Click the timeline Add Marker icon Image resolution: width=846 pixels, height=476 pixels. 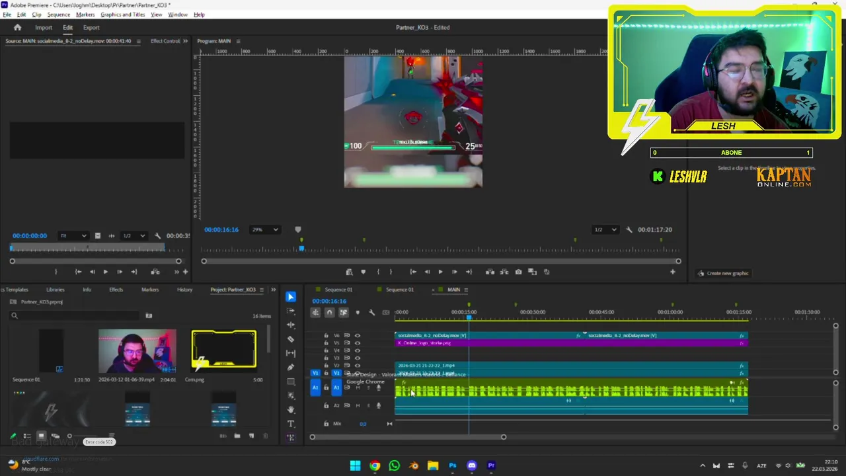click(358, 313)
